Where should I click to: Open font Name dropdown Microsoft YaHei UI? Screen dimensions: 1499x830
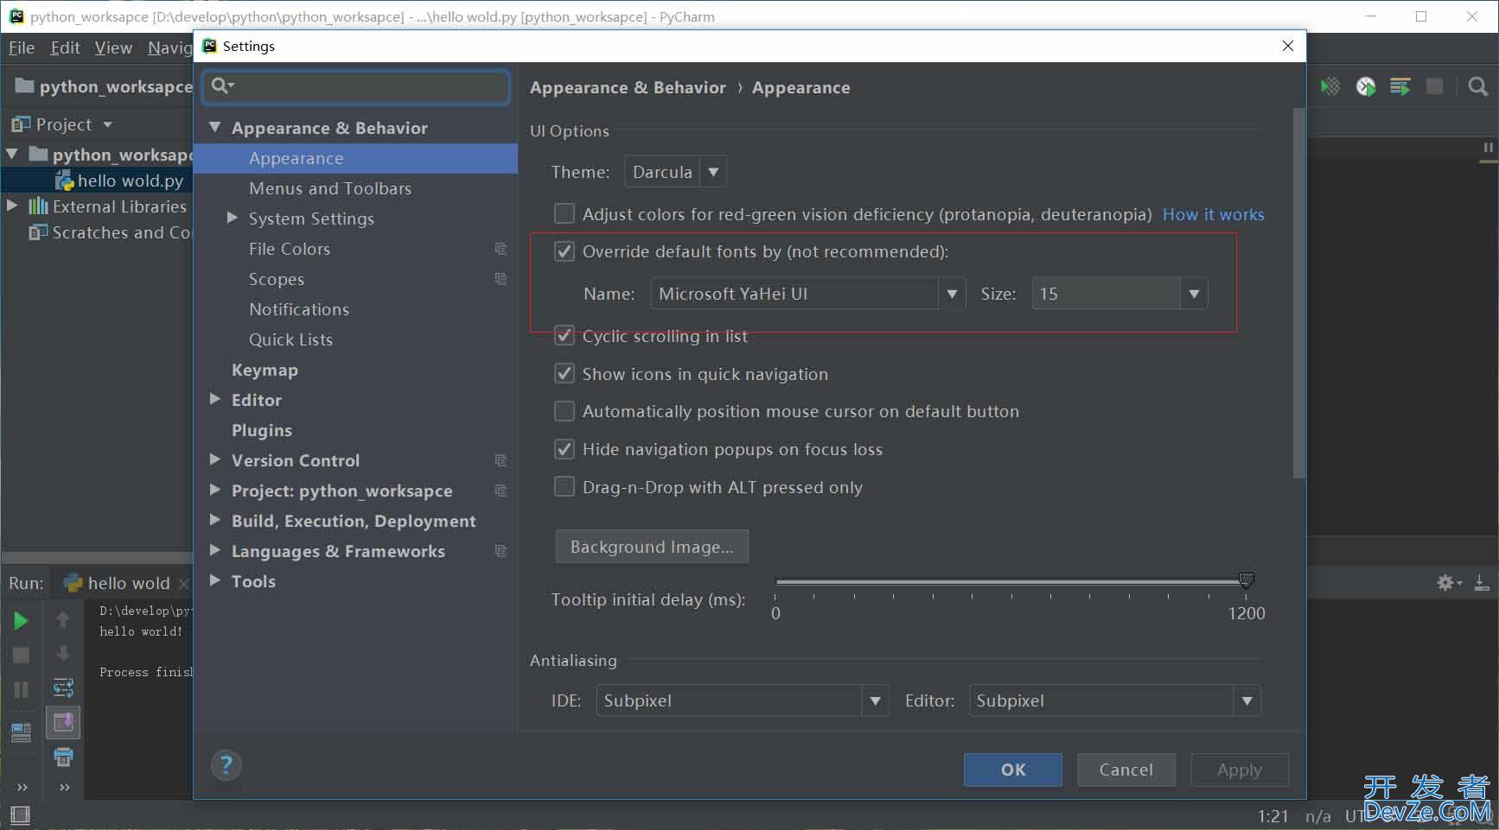[807, 294]
